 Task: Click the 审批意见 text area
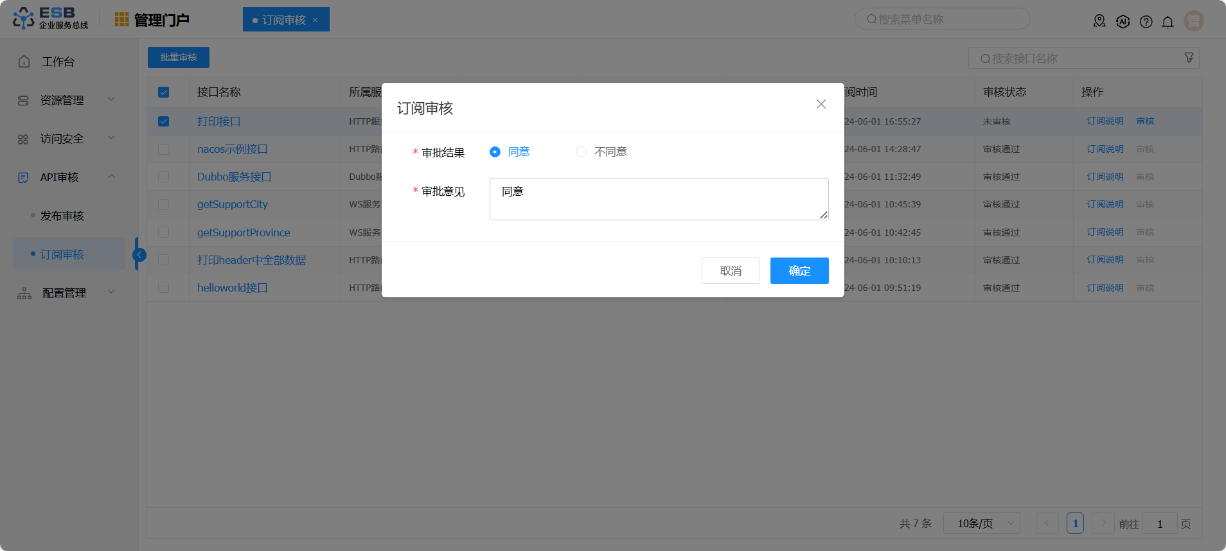[x=658, y=199]
